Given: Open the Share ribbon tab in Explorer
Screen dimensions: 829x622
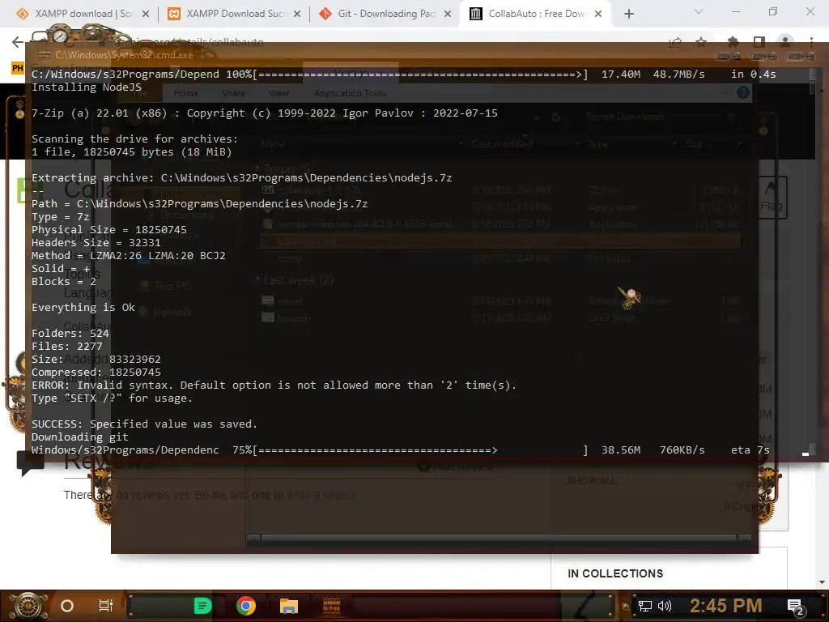Looking at the screenshot, I should tap(233, 93).
